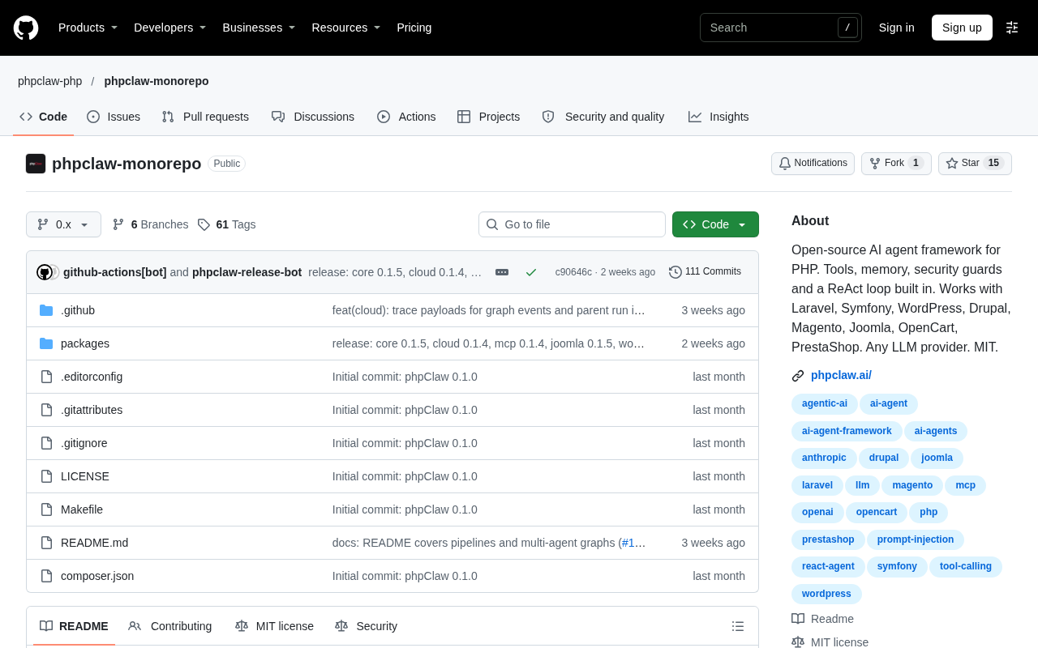Screen dimensions: 1038x648
Task: Open the 0.x branch selector
Action: pyautogui.click(x=63, y=224)
